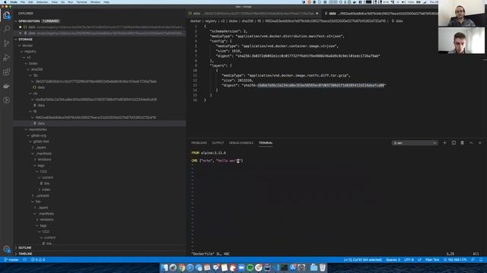The height and width of the screenshot is (273, 487).
Task: Open the Run and Debug view
Action: pos(7,58)
